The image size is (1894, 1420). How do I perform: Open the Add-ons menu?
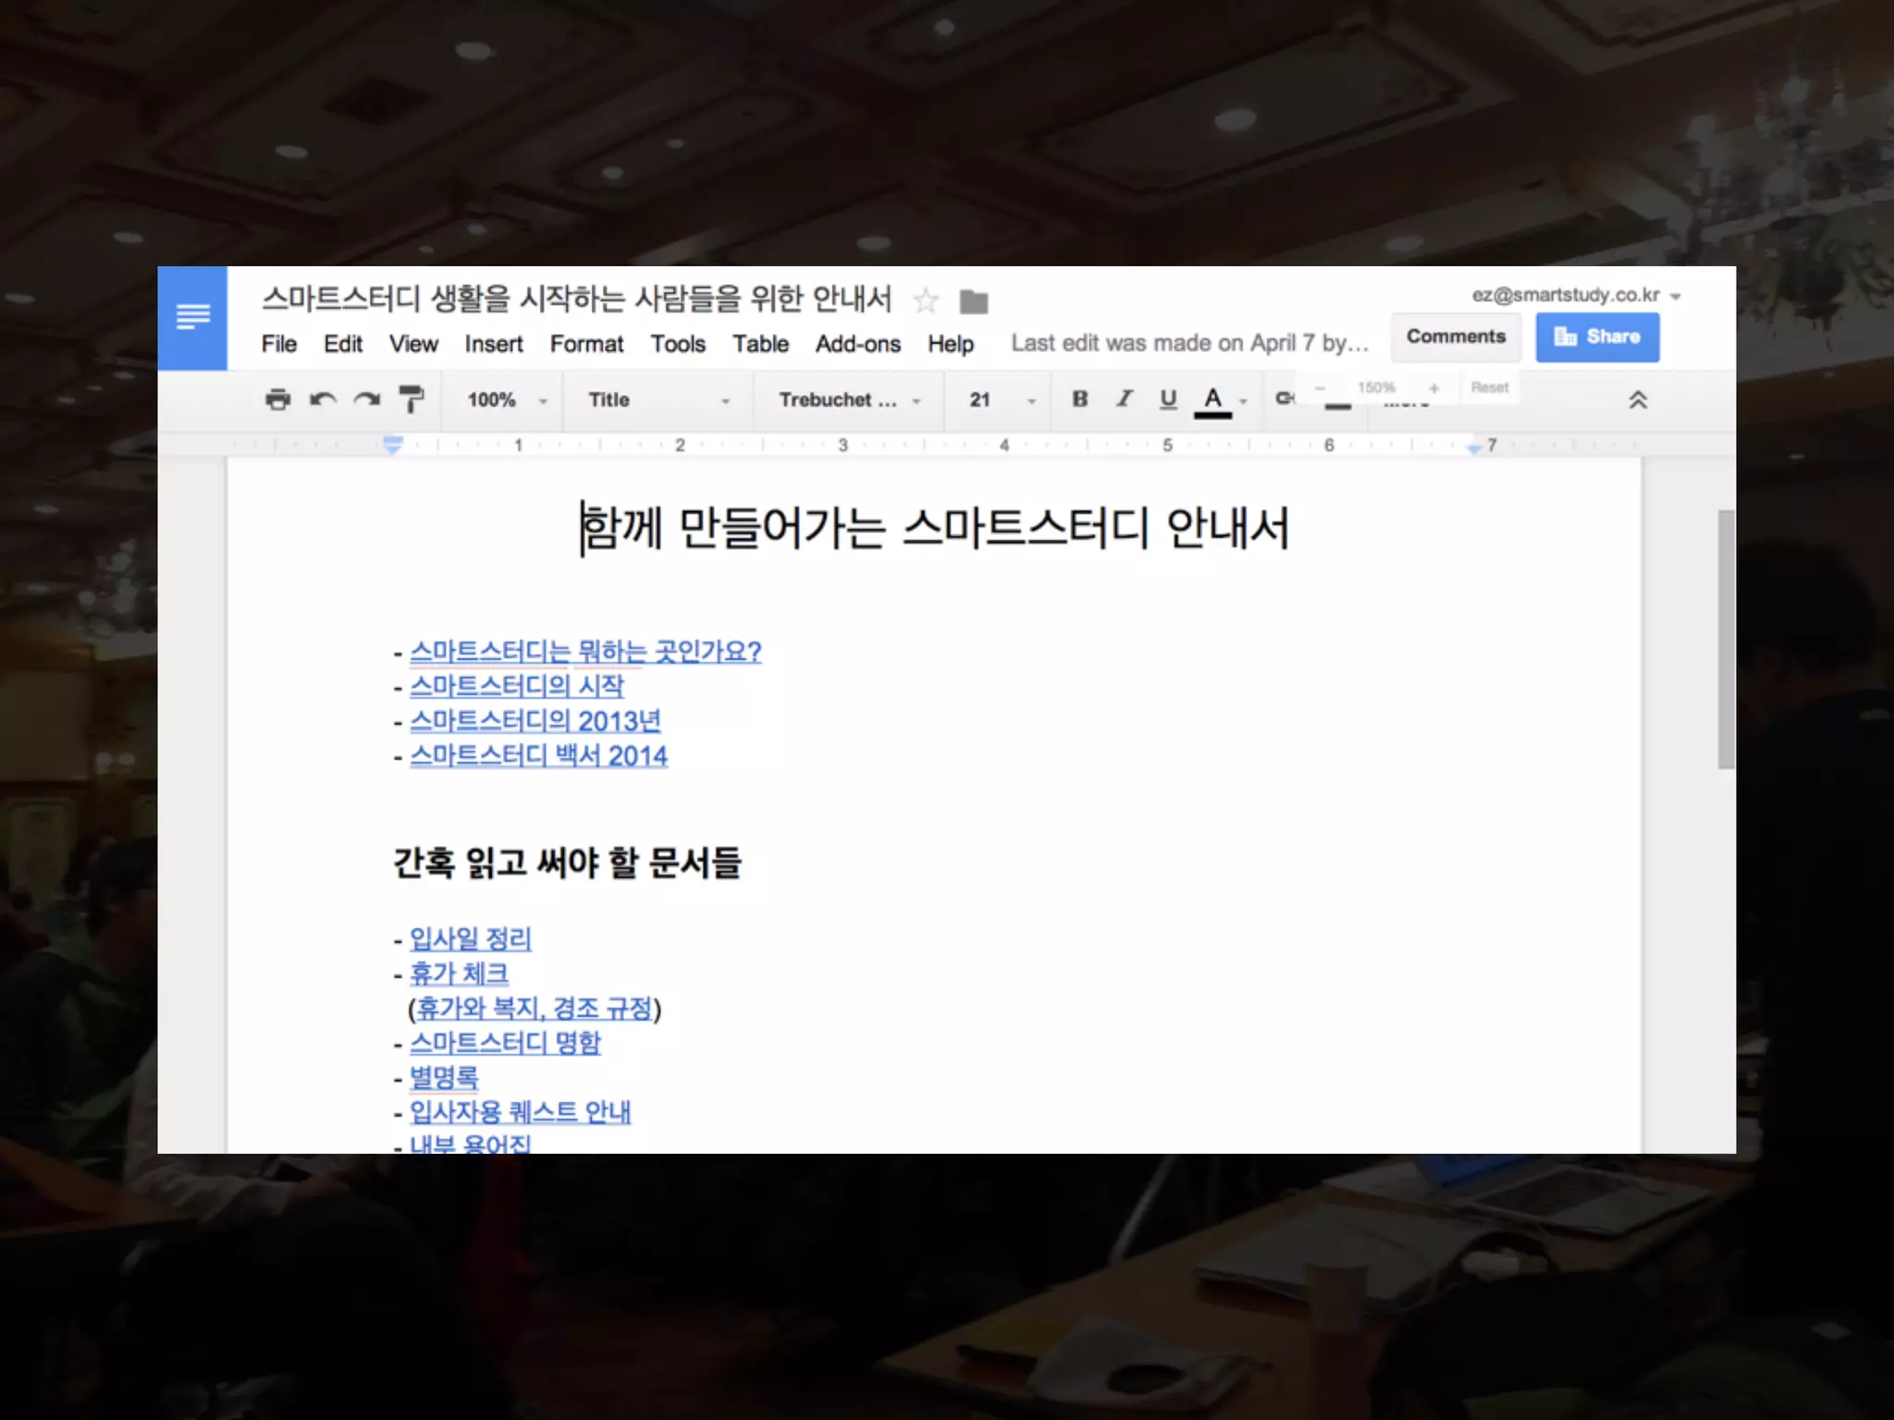[857, 344]
